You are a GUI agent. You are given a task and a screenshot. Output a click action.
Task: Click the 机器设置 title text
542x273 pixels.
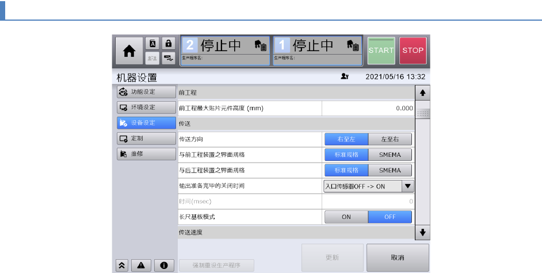coord(137,78)
